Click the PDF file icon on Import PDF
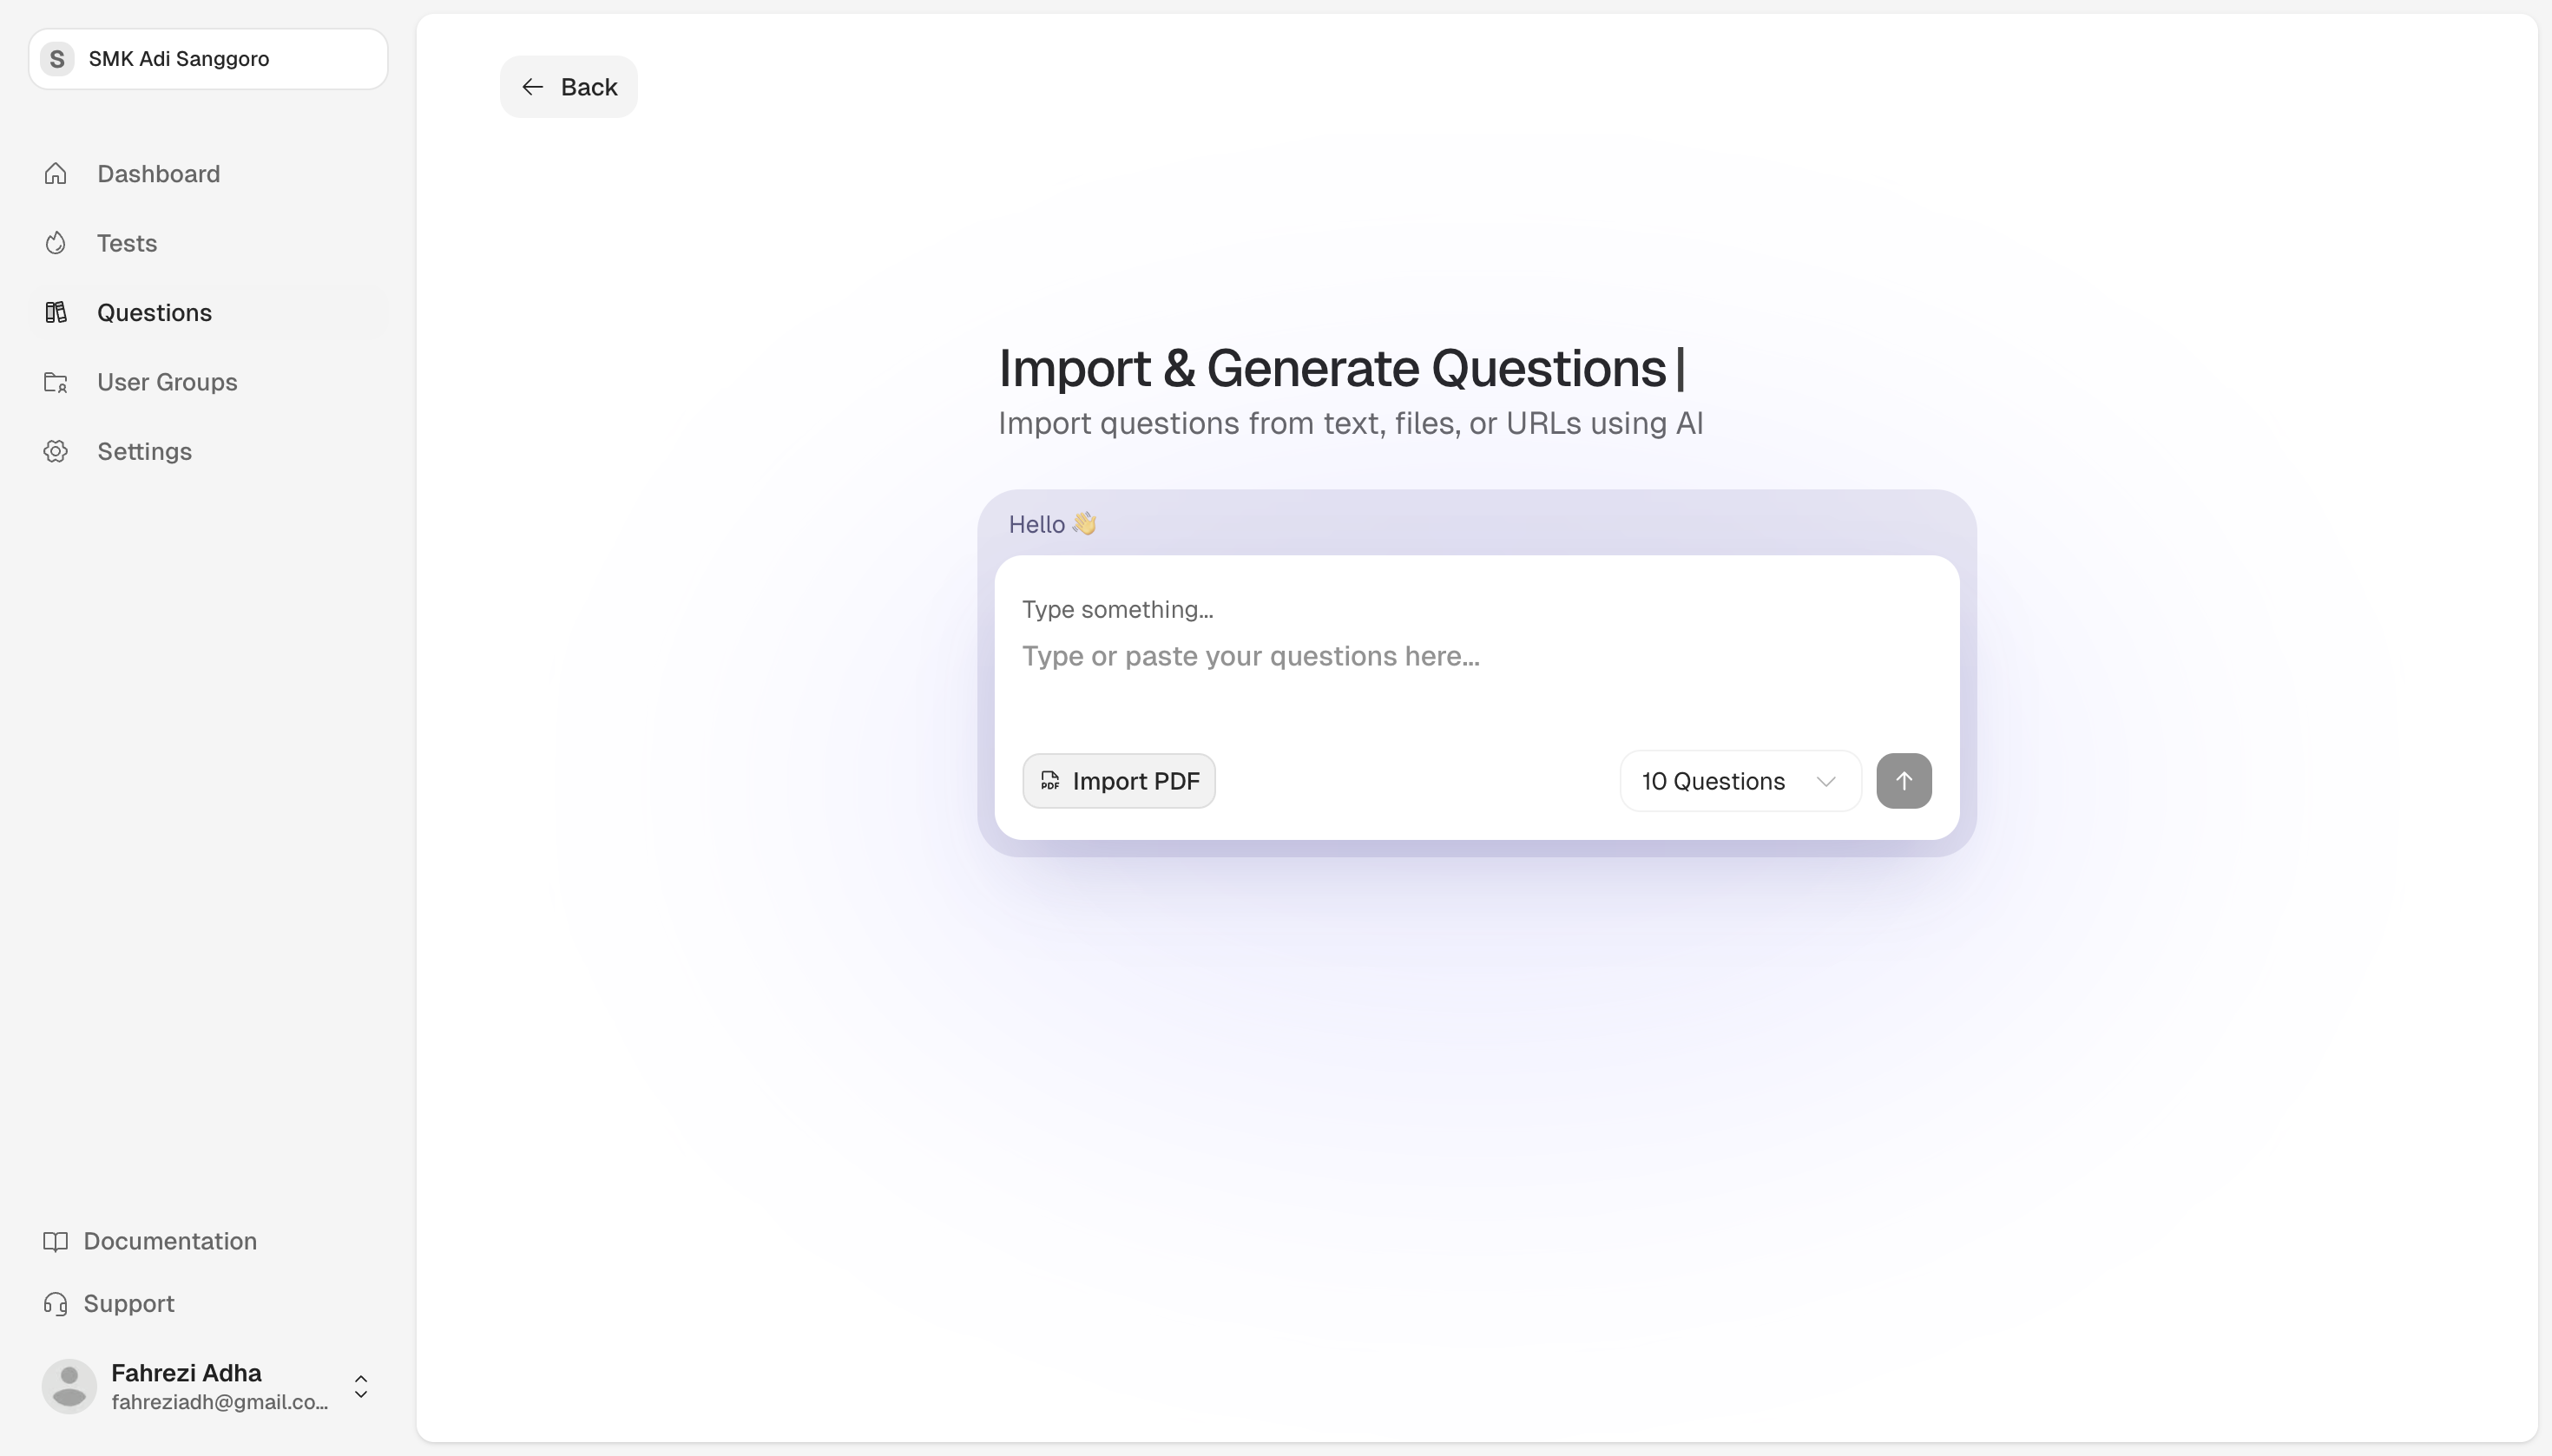This screenshot has width=2552, height=1456. point(1049,781)
